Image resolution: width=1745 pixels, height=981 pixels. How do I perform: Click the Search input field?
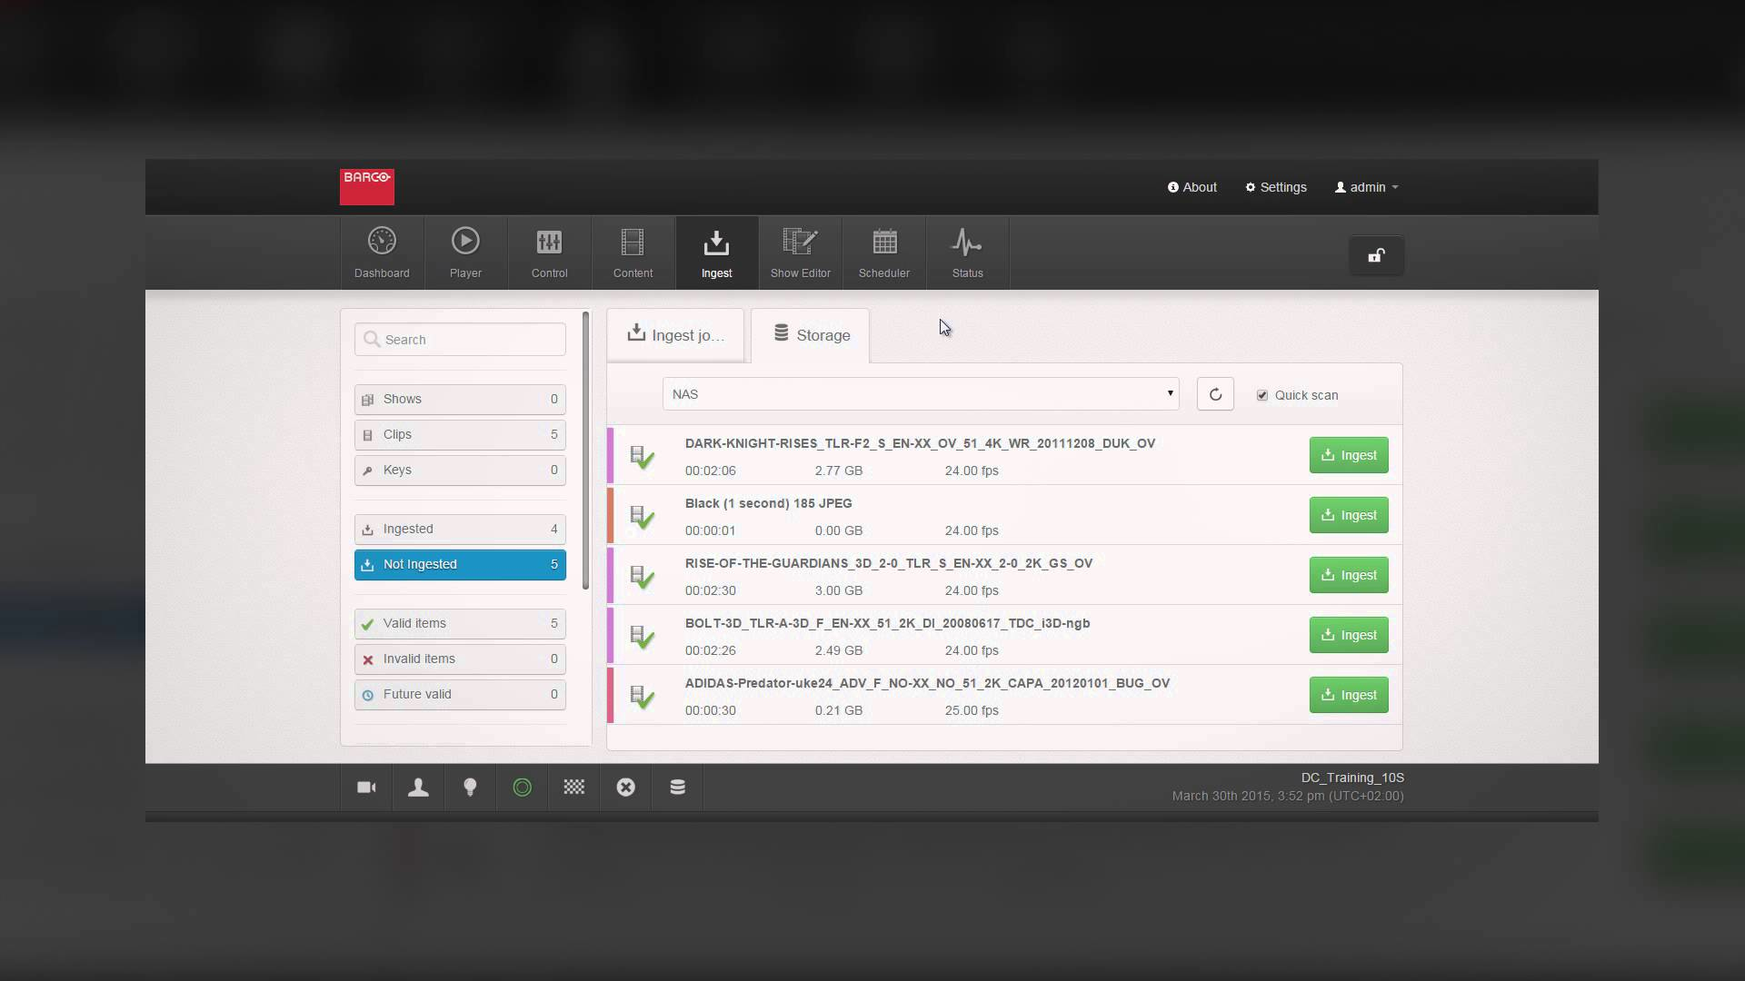pyautogui.click(x=460, y=340)
